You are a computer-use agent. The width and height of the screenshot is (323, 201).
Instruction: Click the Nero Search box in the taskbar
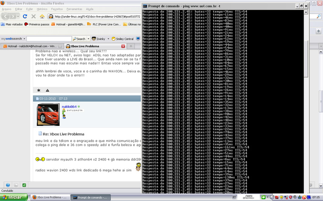[249, 197]
